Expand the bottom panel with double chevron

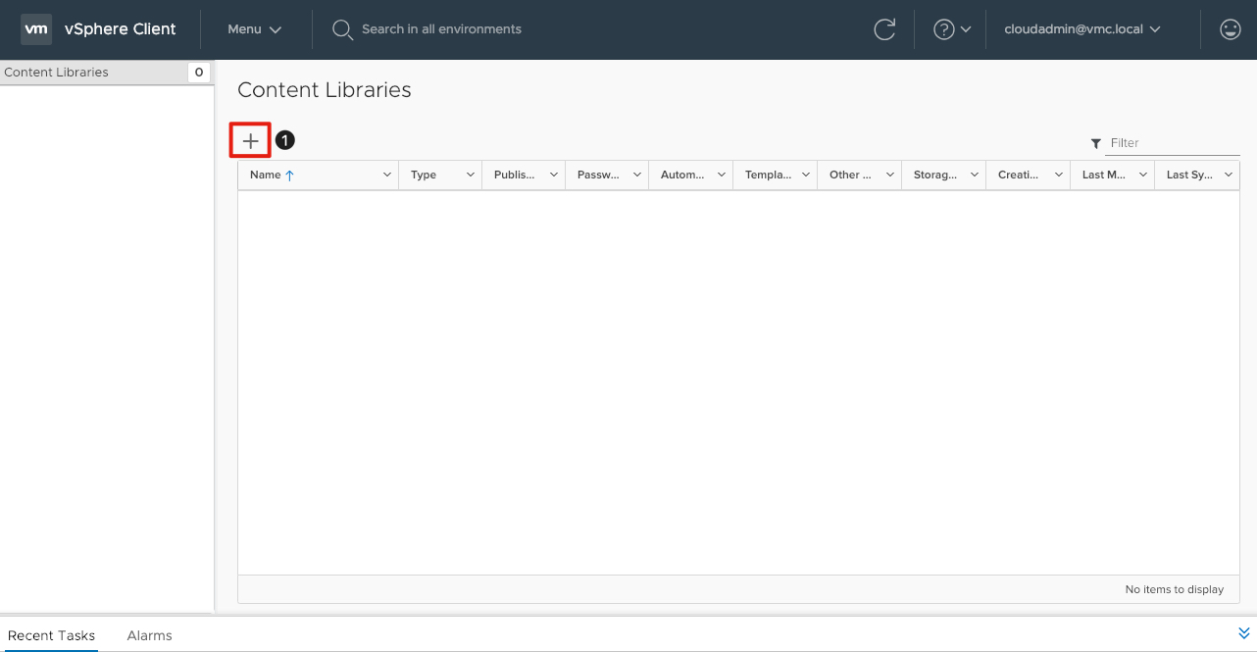[1244, 633]
